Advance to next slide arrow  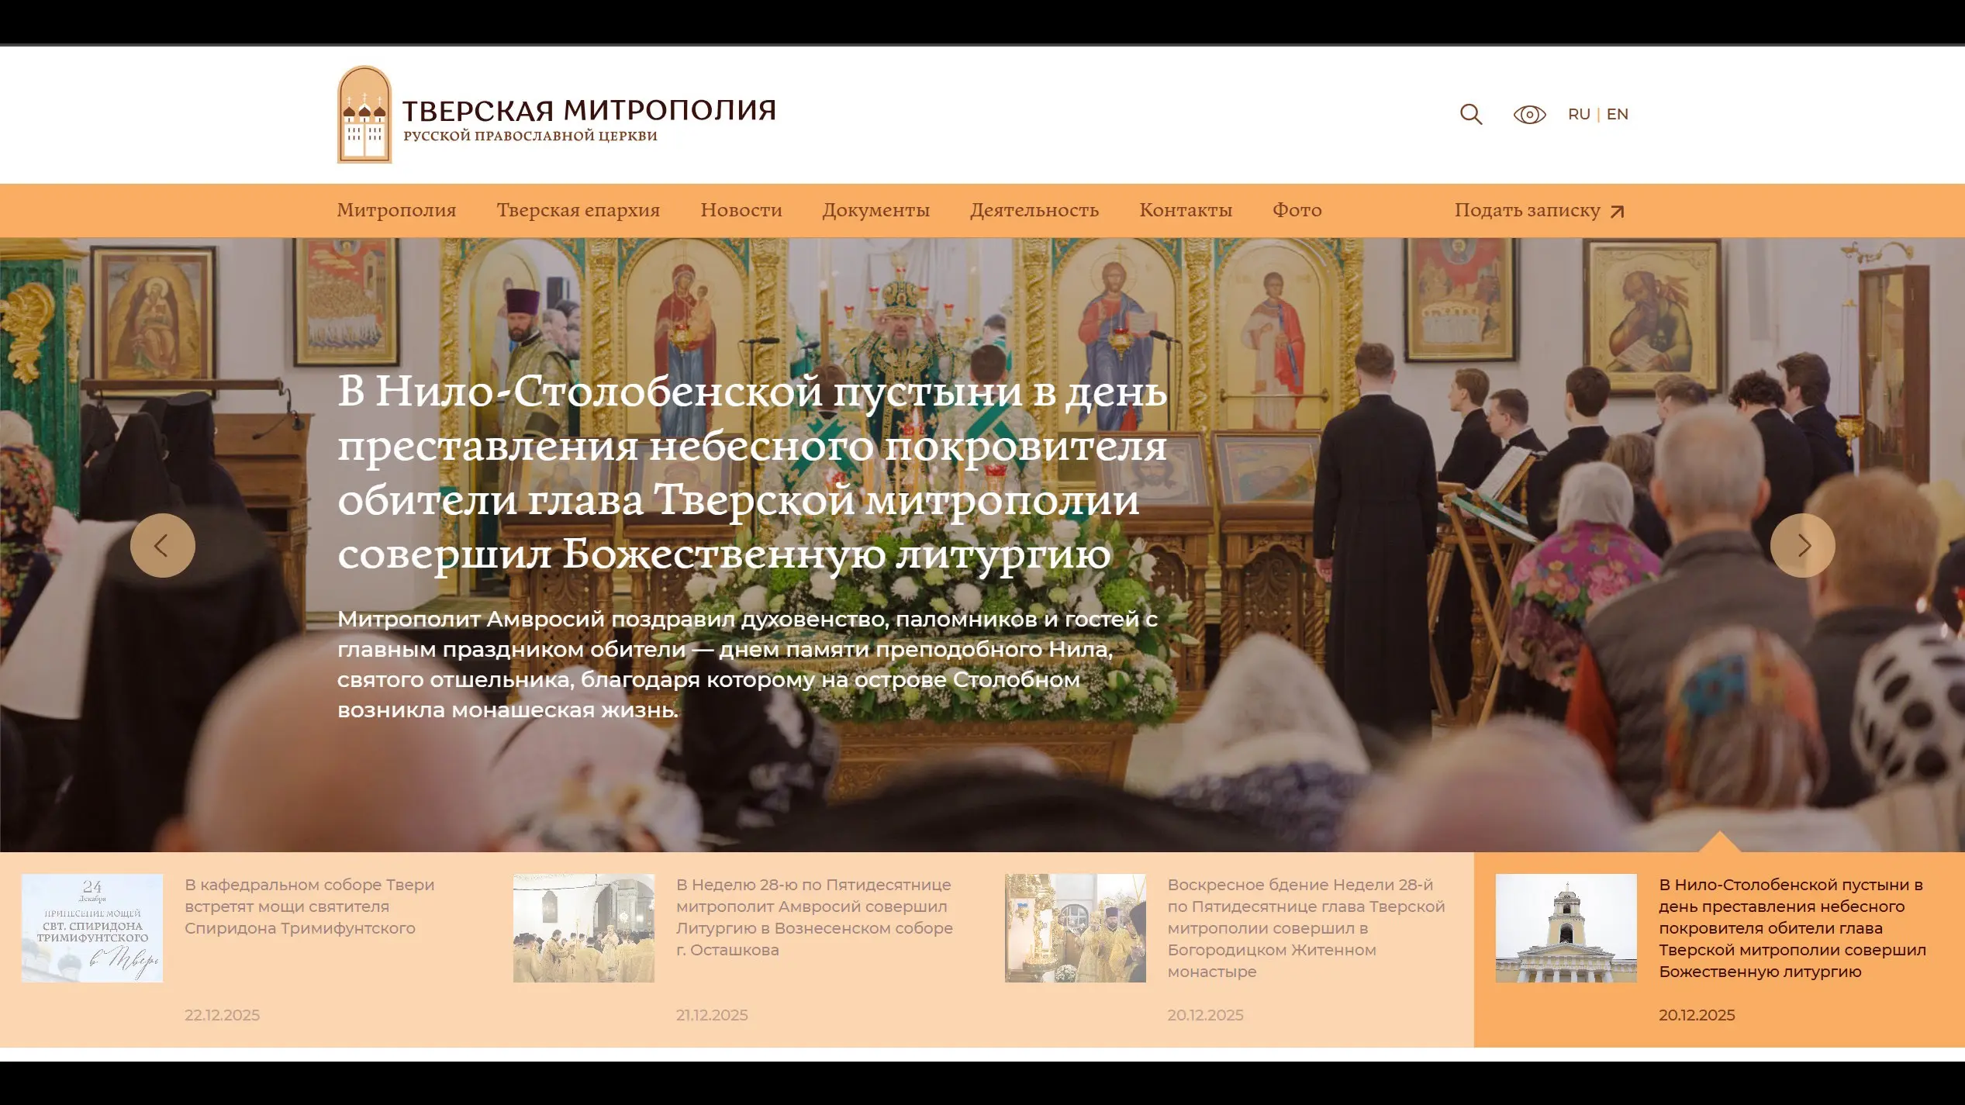1802,545
